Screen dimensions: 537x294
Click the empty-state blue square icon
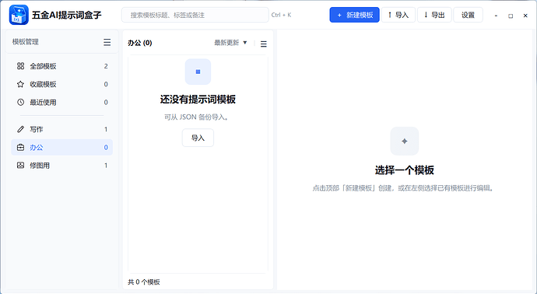(198, 72)
